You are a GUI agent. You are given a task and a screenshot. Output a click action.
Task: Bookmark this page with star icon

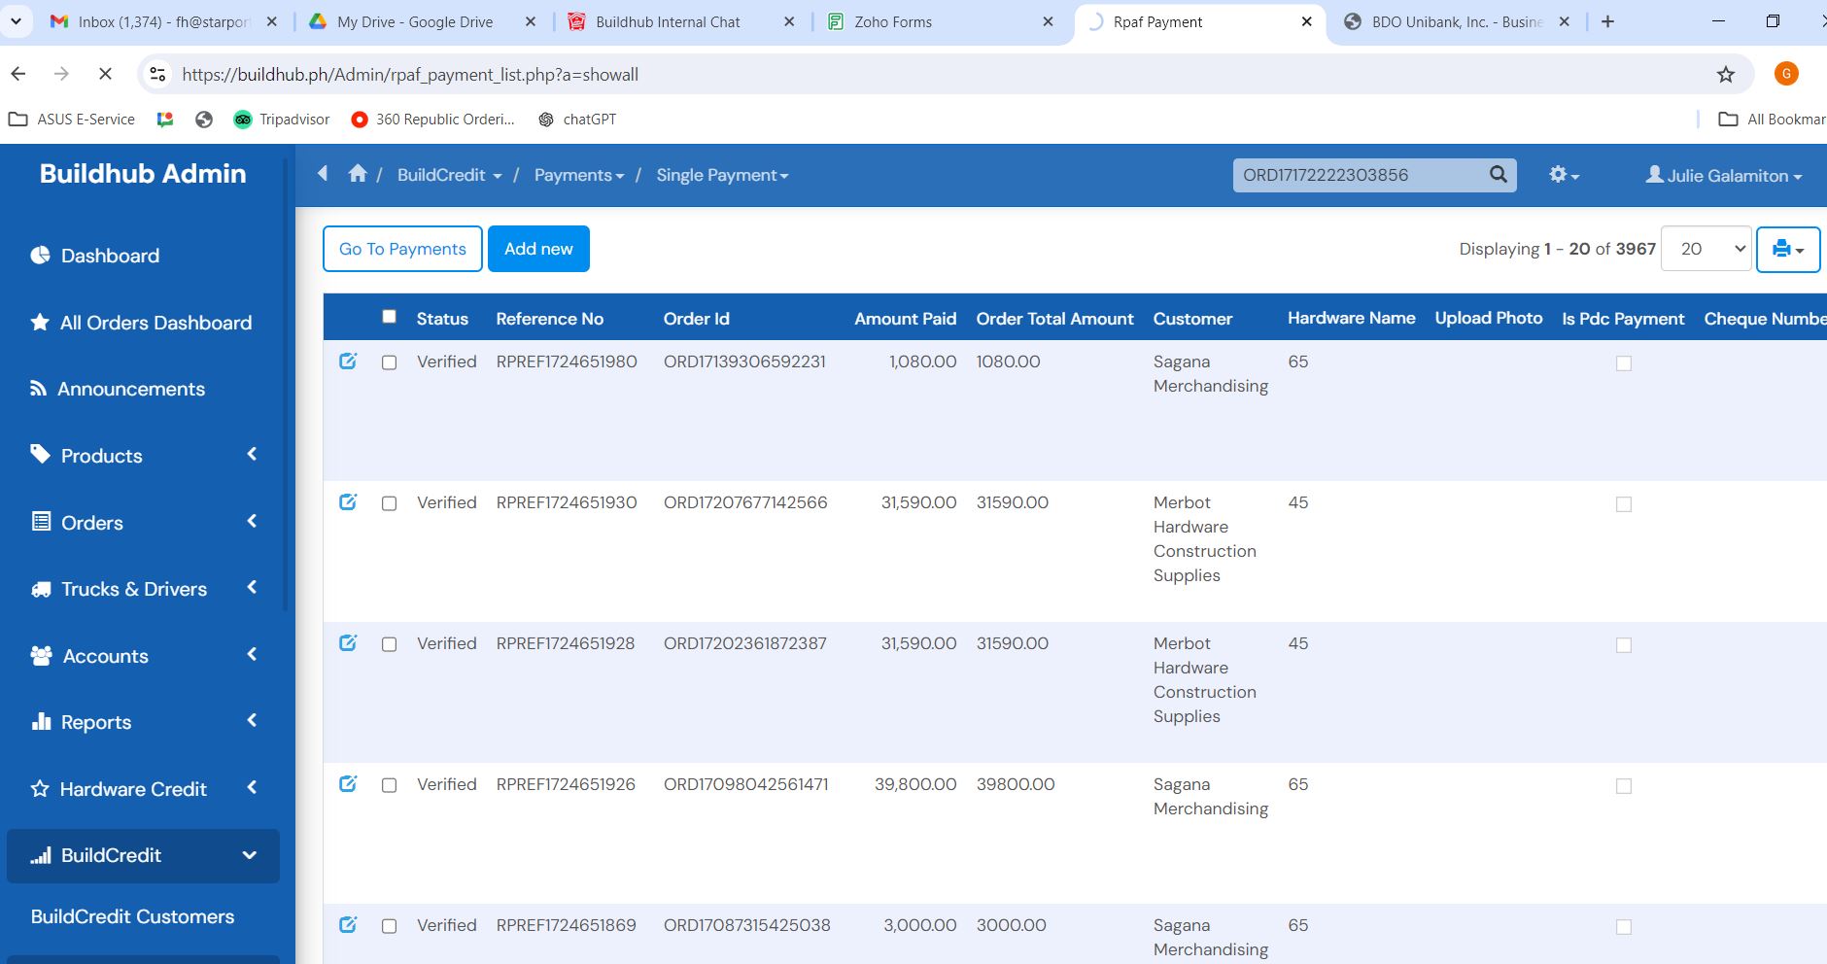coord(1725,75)
